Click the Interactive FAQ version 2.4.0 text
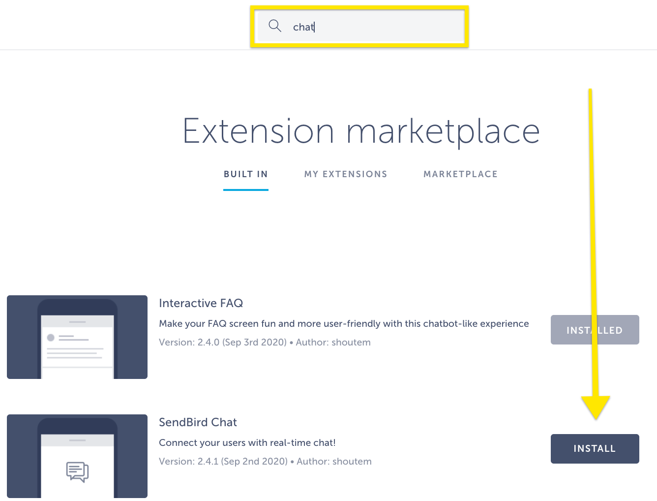The image size is (657, 501). pyautogui.click(x=222, y=342)
